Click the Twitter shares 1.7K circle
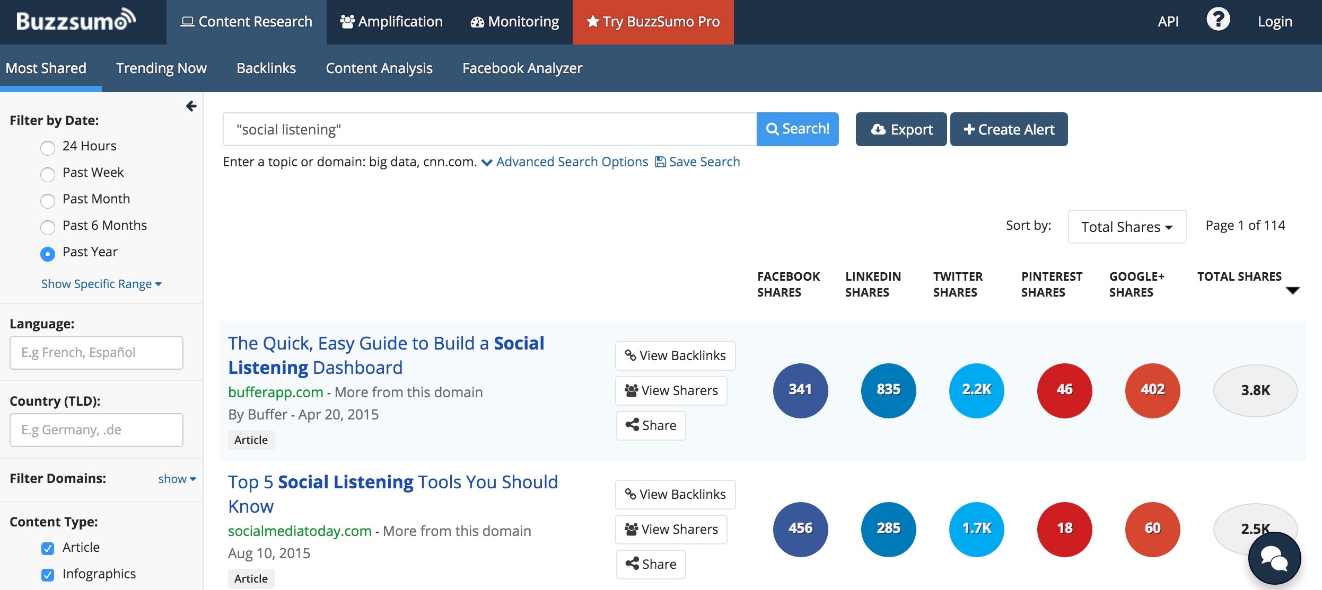This screenshot has width=1322, height=590. 976,529
